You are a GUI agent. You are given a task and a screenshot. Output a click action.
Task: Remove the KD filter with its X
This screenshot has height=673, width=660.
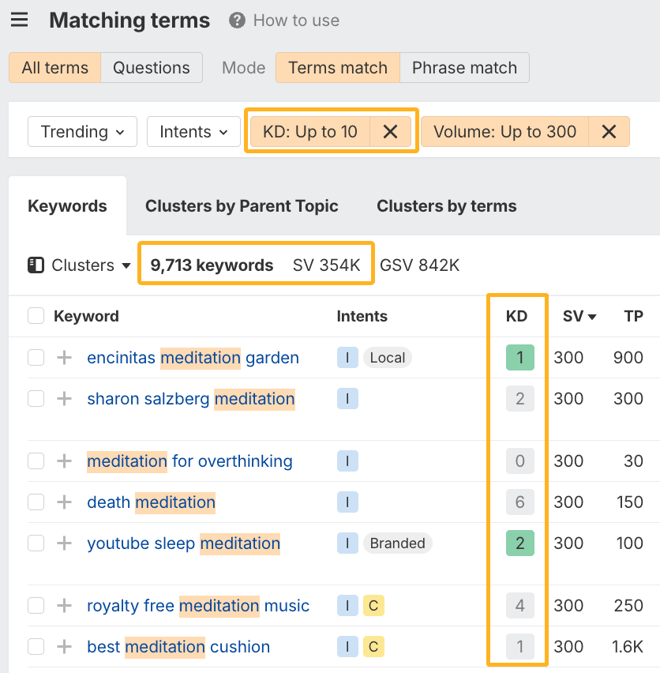tap(390, 132)
